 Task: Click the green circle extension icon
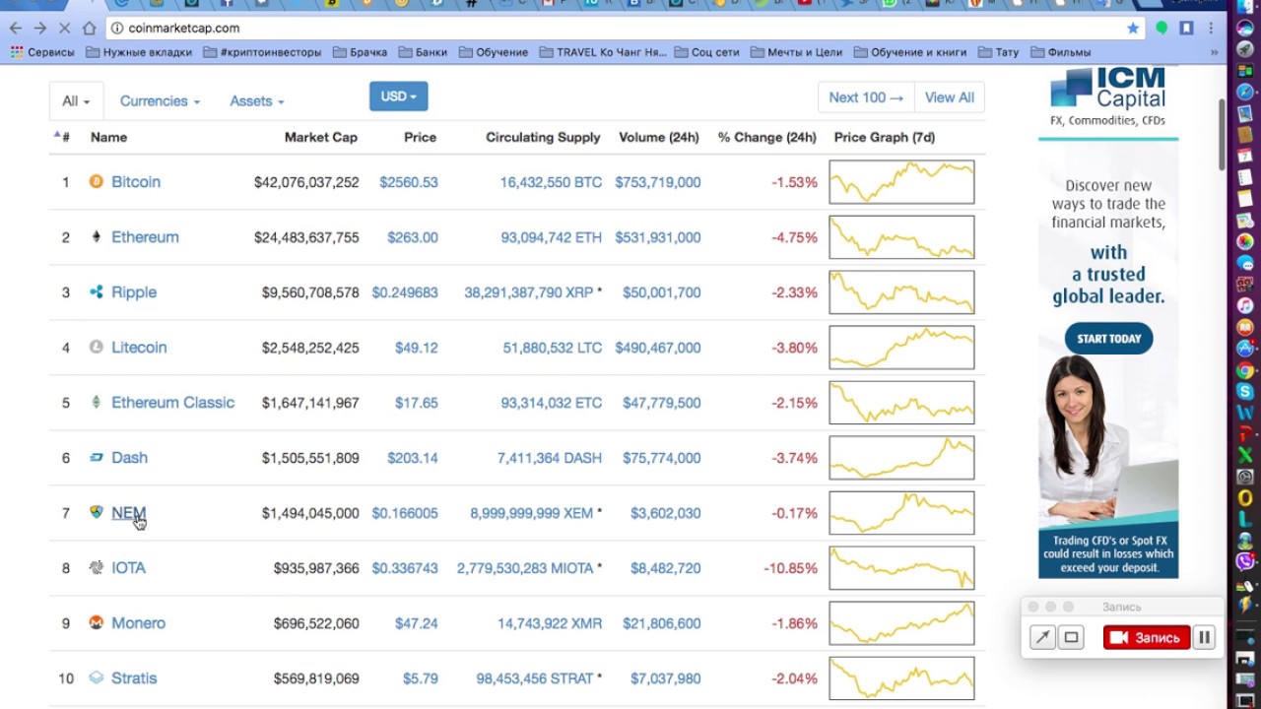[1161, 29]
